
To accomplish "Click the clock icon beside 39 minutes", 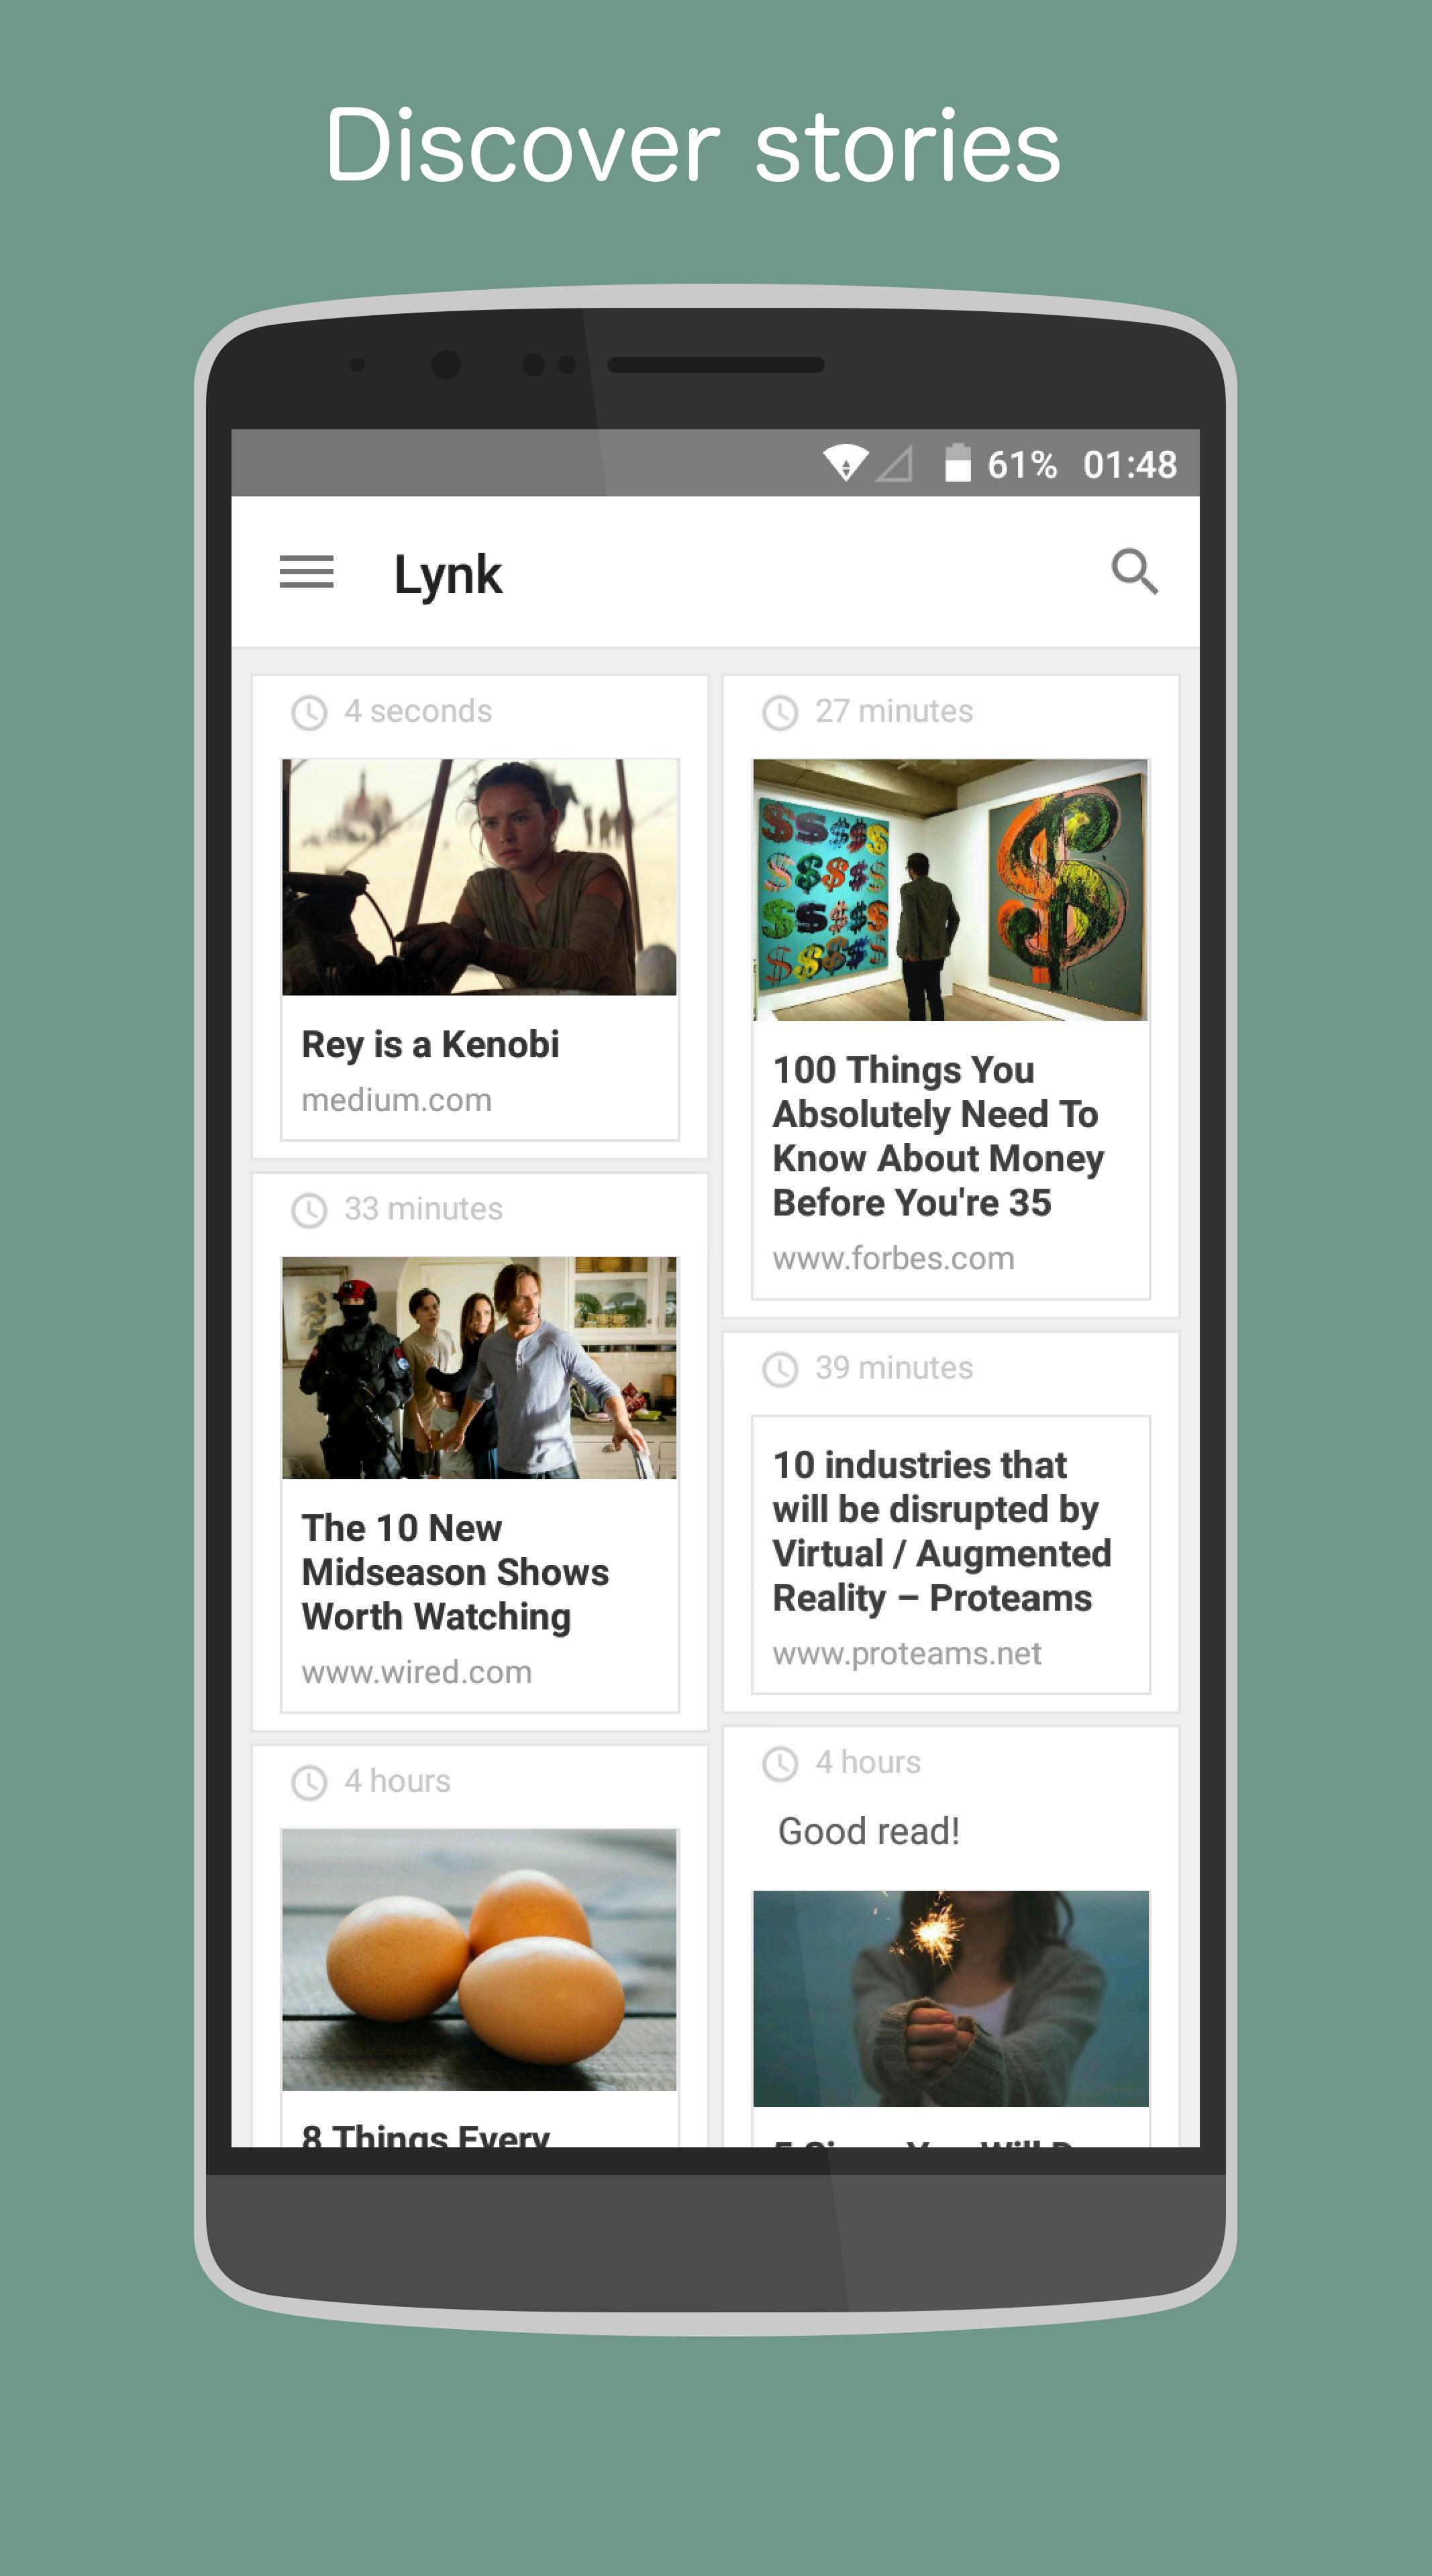I will coord(780,1369).
